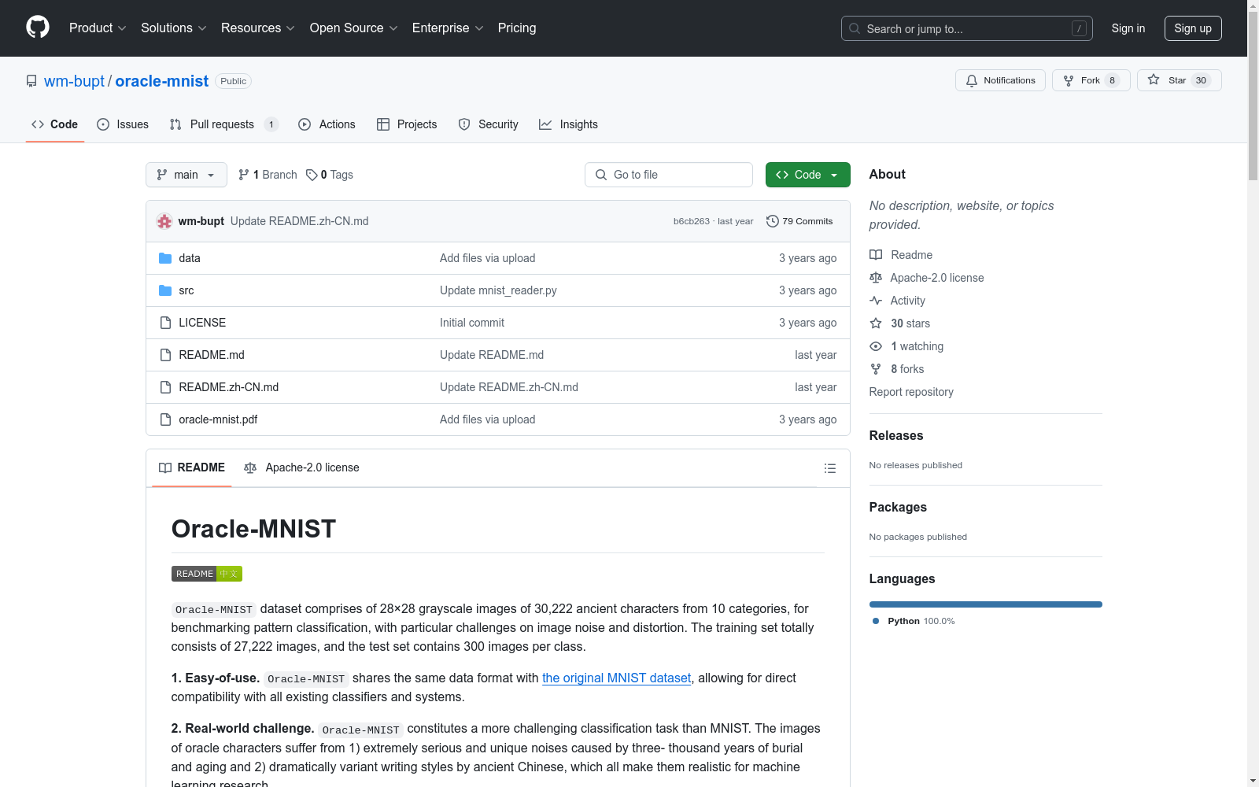Click the book icon beside Readme in About
The height and width of the screenshot is (787, 1259).
click(x=876, y=255)
